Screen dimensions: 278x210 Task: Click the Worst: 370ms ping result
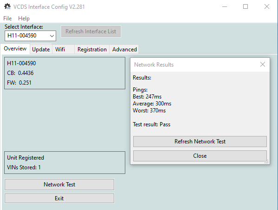coord(149,111)
